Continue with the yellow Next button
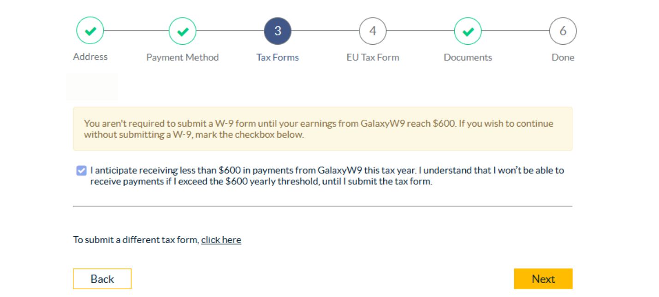This screenshot has height=297, width=659. [543, 279]
